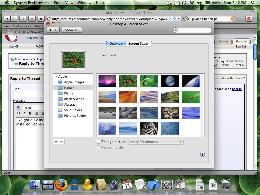The height and width of the screenshot is (195, 260).
Task: Click the help question mark button
Action: point(202,154)
